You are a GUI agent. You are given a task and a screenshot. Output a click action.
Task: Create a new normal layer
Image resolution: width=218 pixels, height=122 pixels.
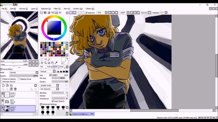pyautogui.click(x=3, y=85)
